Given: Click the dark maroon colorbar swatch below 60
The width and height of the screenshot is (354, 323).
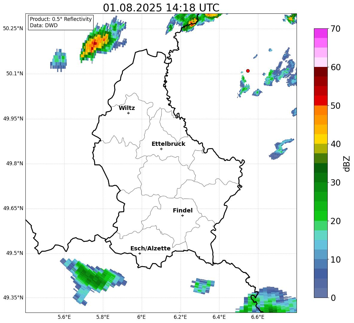Looking at the screenshot, I should point(321,72).
